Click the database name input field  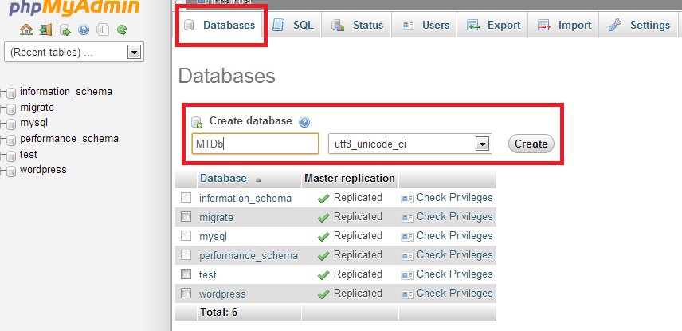click(x=255, y=144)
